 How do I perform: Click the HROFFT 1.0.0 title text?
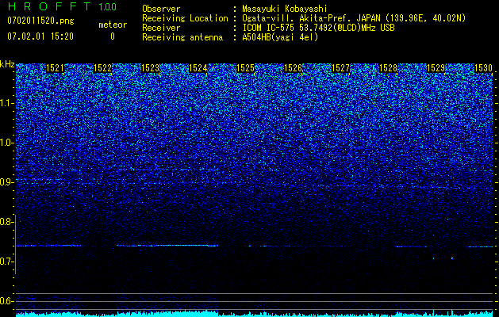tap(62, 6)
